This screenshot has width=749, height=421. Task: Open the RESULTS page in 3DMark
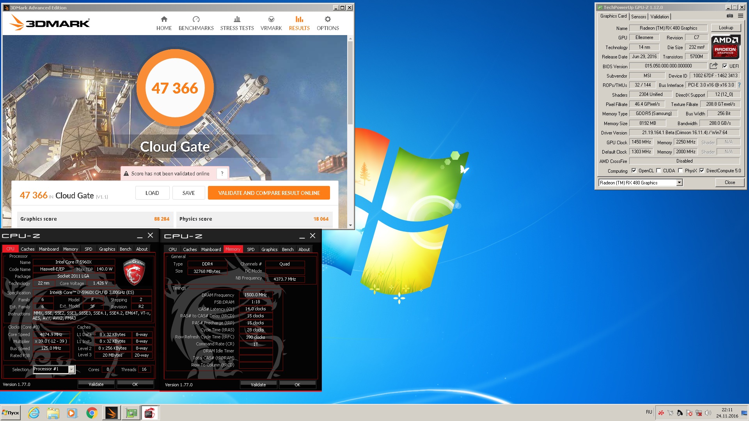(x=299, y=23)
